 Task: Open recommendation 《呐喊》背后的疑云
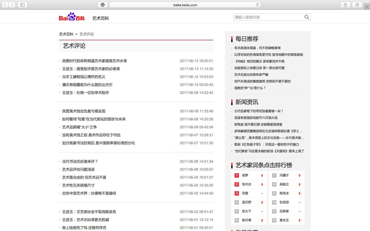(259, 61)
